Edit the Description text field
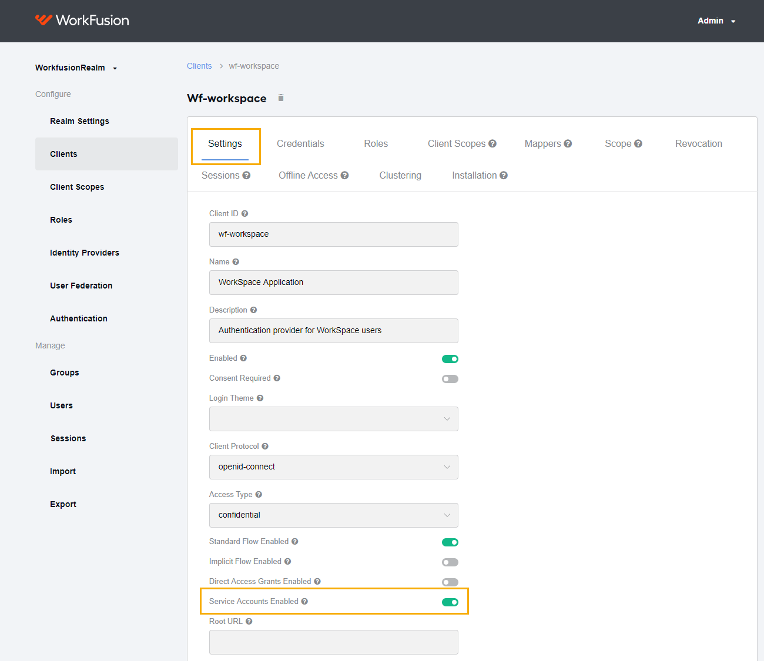764x661 pixels. tap(334, 331)
